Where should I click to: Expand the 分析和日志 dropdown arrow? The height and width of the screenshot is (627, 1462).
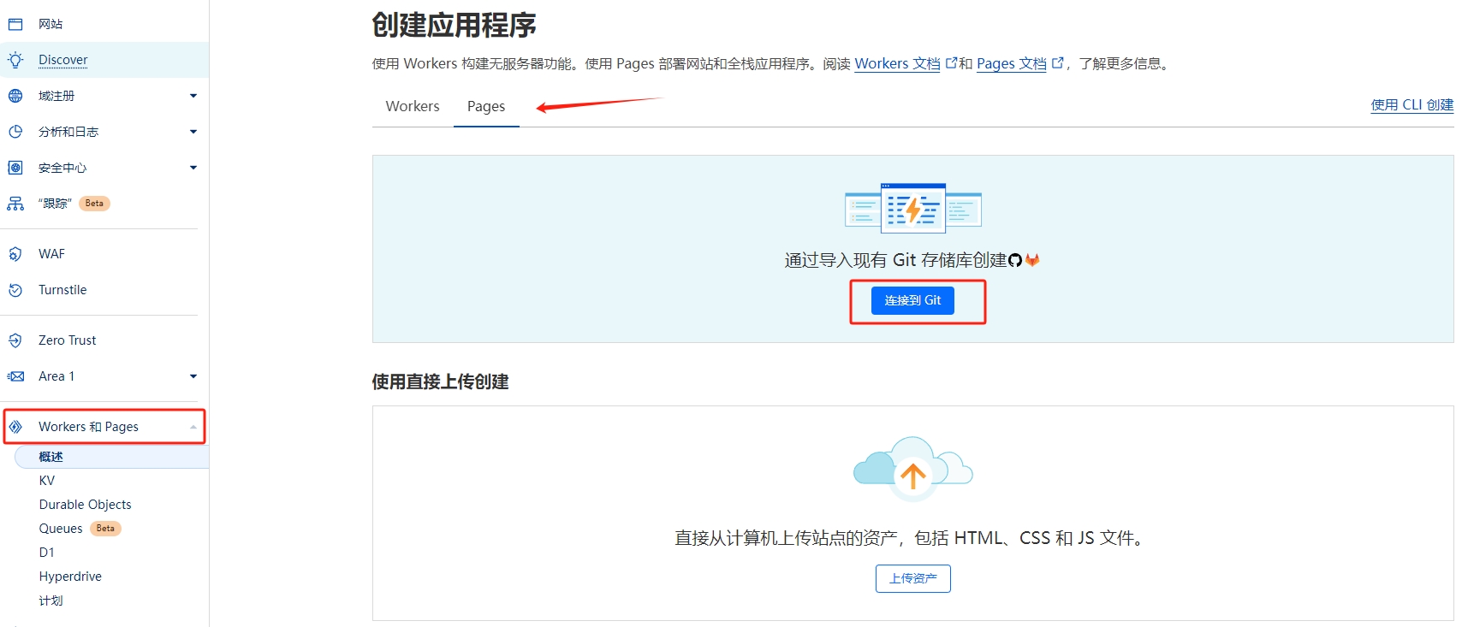pos(193,132)
